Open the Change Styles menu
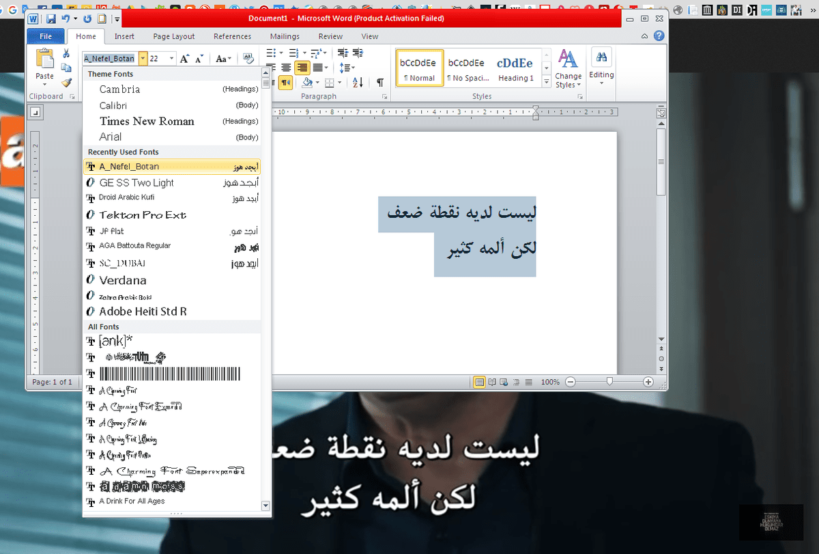819x554 pixels. [568, 68]
